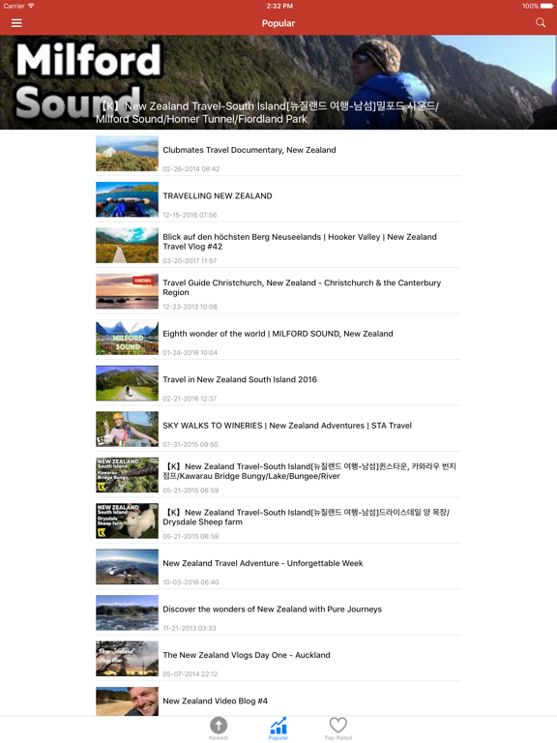Click the date 02-21-2016 12:37
557x743 pixels.
point(190,399)
